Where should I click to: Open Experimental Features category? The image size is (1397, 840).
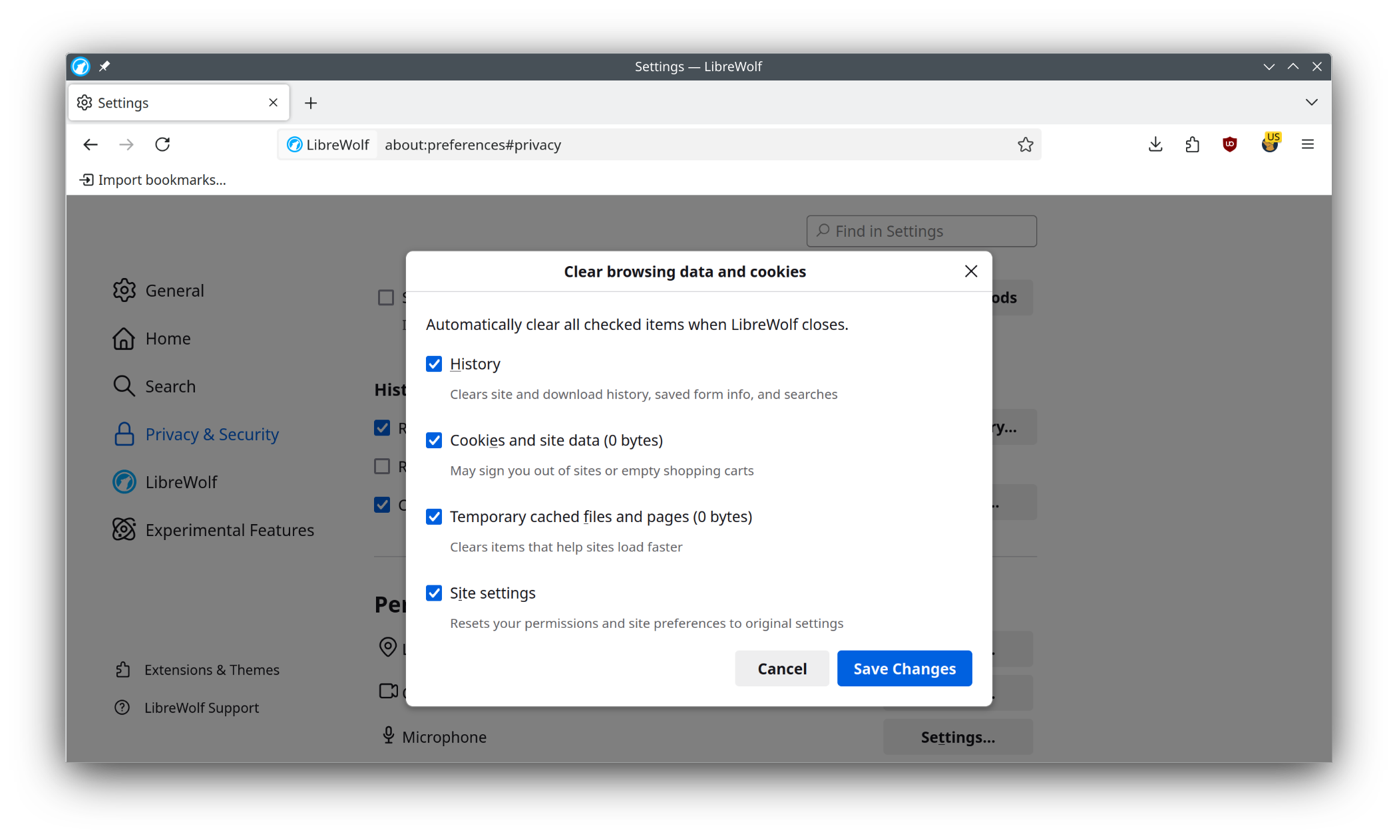coord(230,530)
